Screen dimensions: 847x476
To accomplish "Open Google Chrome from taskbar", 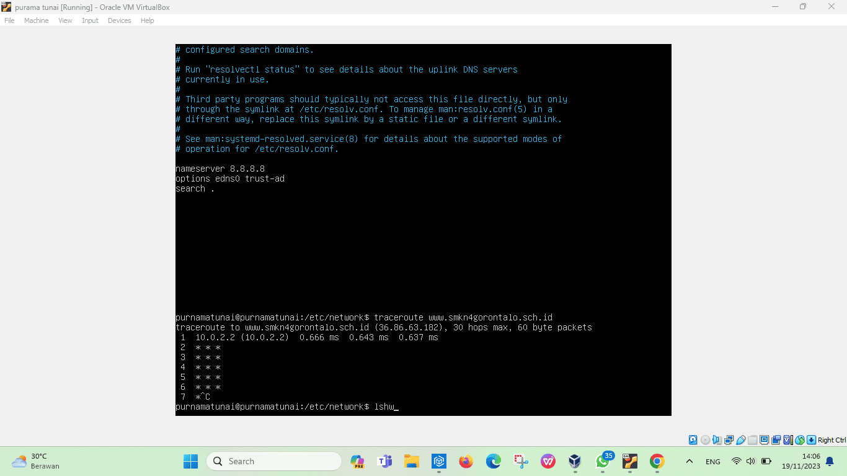I will pyautogui.click(x=657, y=461).
